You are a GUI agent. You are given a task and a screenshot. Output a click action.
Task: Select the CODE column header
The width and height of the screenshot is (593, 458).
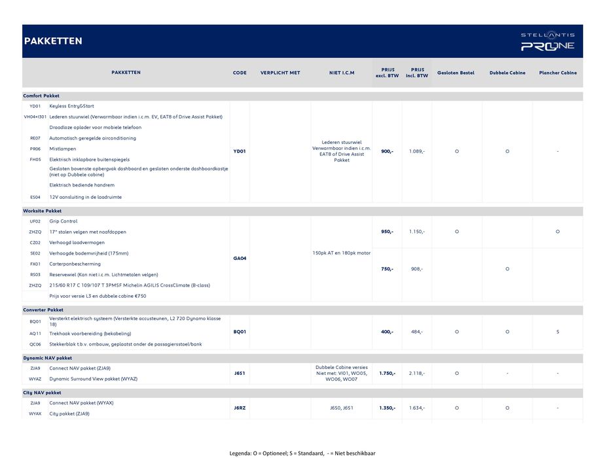[240, 73]
